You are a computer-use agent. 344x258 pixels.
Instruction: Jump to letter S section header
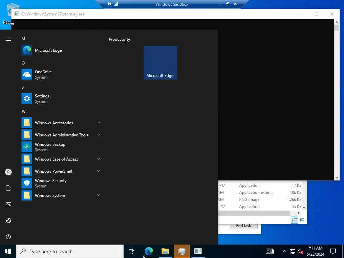click(x=23, y=87)
